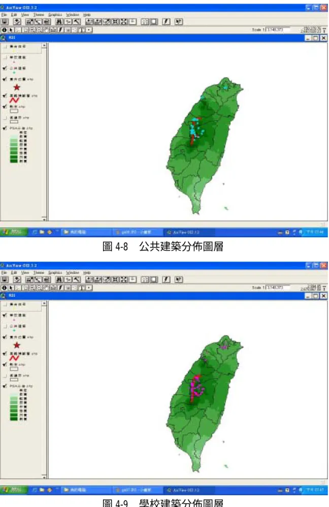Select the Pan hand tool in 圖 4-8 window
The image size is (329, 507).
pyautogui.click(x=46, y=30)
